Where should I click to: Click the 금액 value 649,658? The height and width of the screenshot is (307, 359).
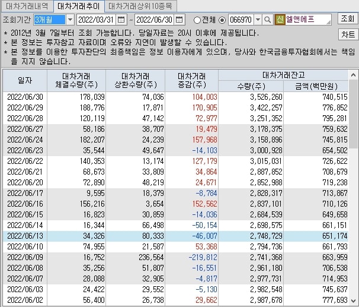coord(335,214)
